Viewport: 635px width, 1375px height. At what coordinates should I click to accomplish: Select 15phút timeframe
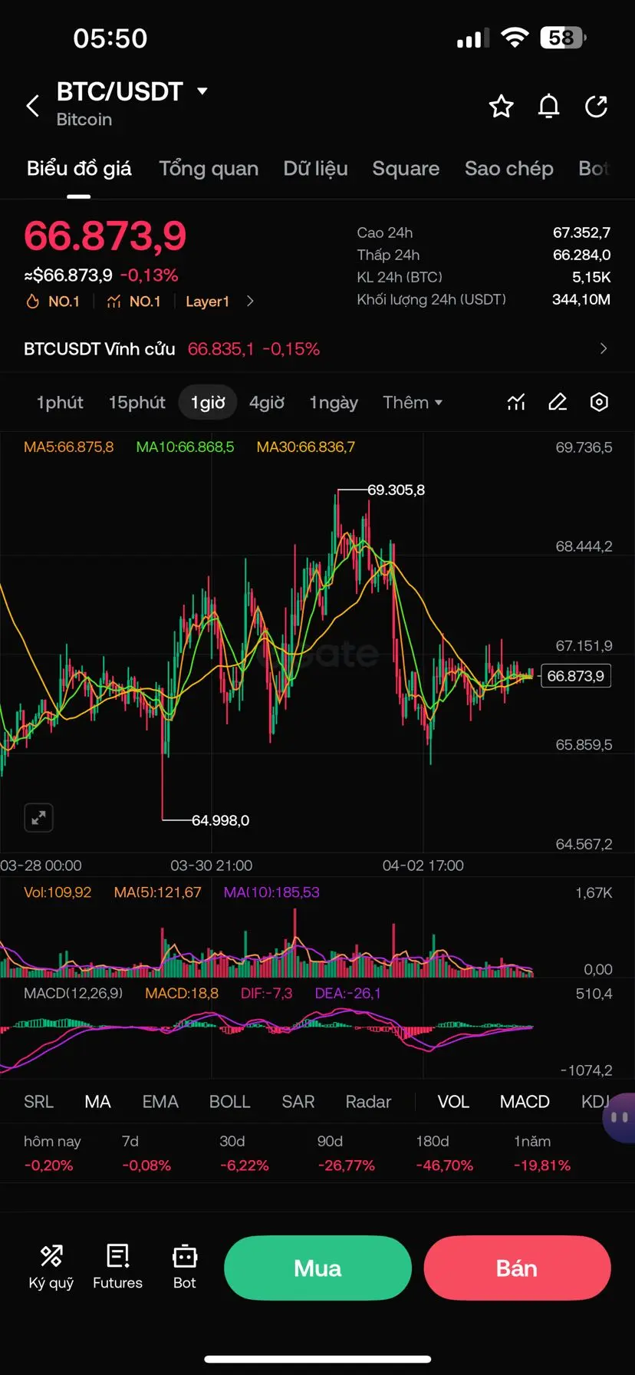pos(137,402)
